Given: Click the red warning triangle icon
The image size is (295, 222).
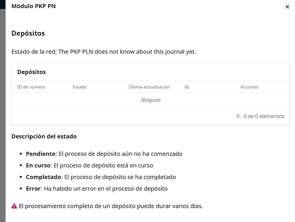Looking at the screenshot, I should coord(14,206).
